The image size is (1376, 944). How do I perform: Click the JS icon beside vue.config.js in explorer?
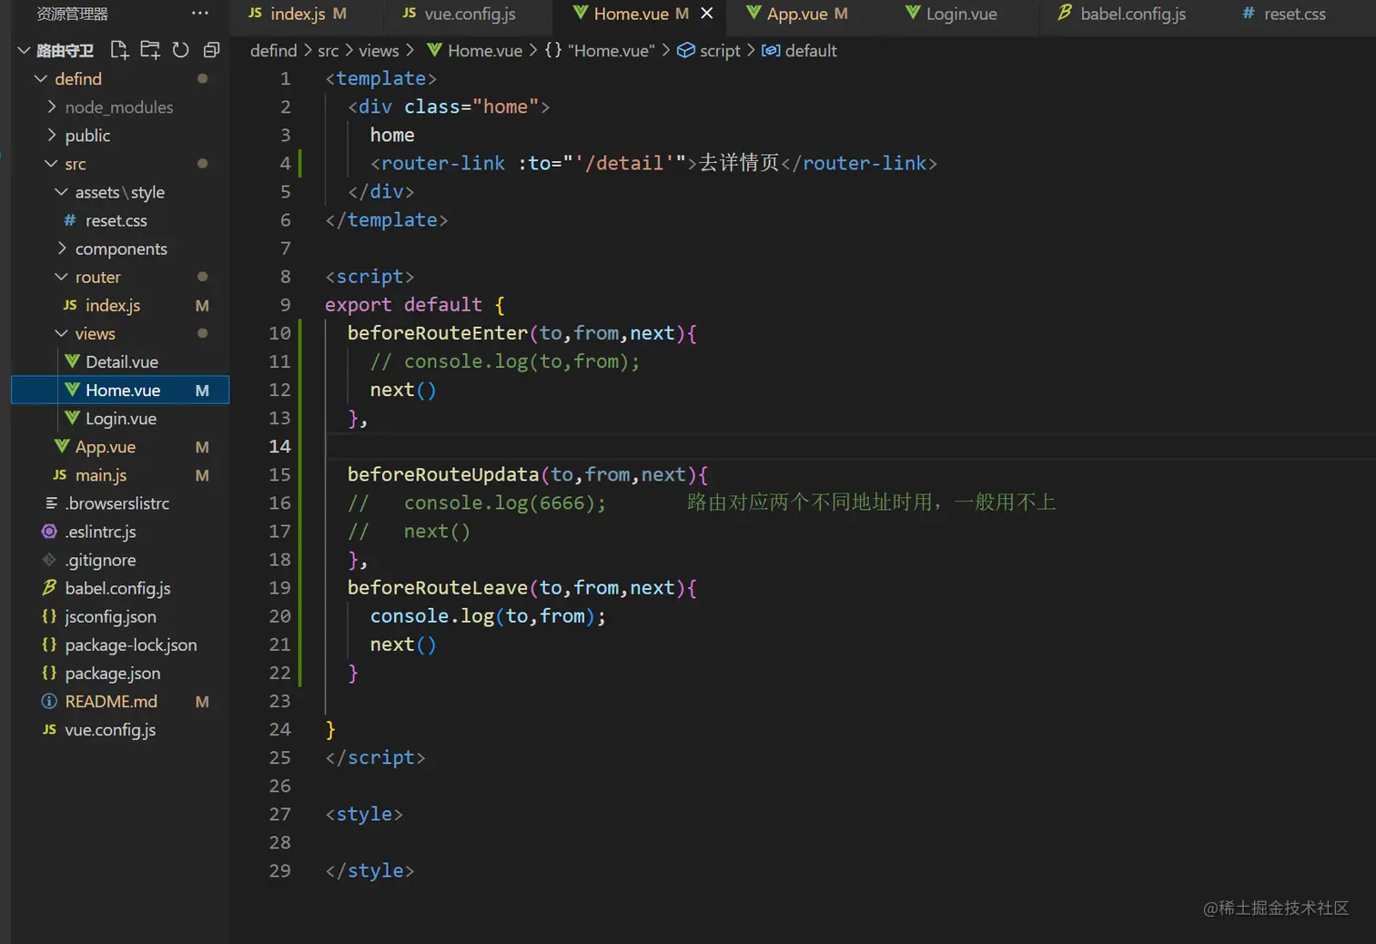(x=49, y=729)
